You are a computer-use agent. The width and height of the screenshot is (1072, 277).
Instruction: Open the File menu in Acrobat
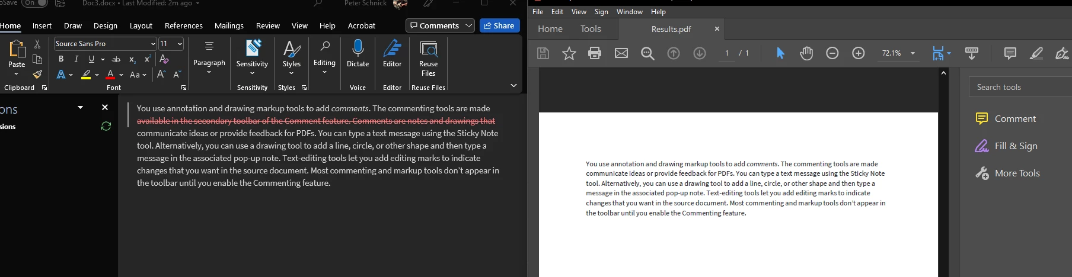(538, 12)
